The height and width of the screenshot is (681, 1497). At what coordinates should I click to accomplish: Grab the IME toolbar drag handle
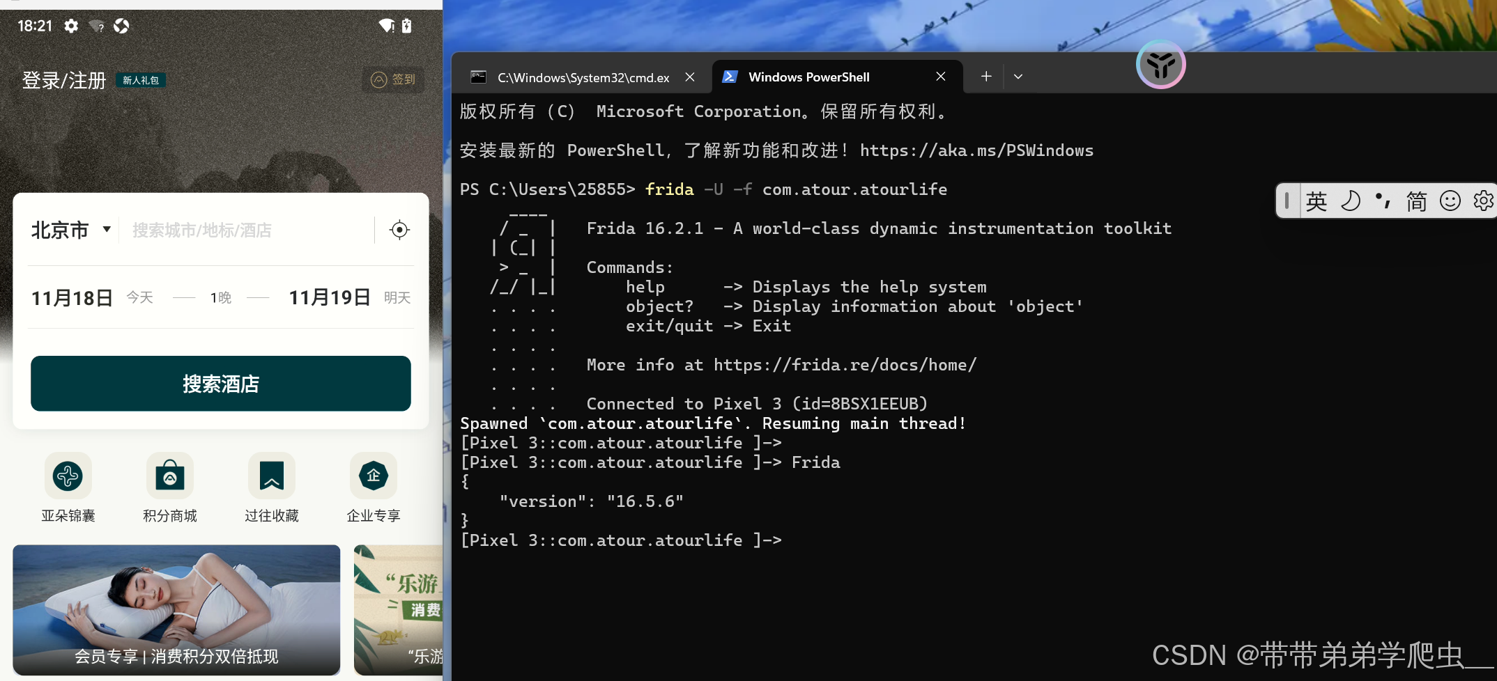[1287, 201]
